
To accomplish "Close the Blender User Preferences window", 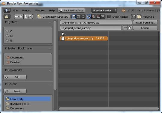I will (155, 3).
